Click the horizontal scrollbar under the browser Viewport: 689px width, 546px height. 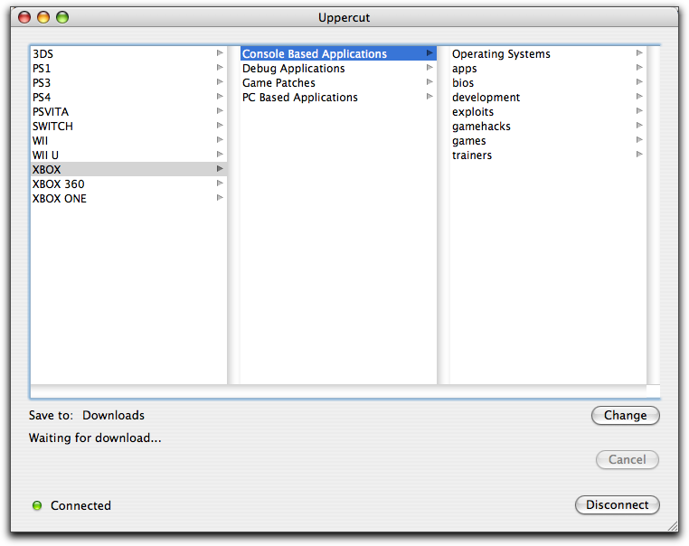(x=338, y=390)
